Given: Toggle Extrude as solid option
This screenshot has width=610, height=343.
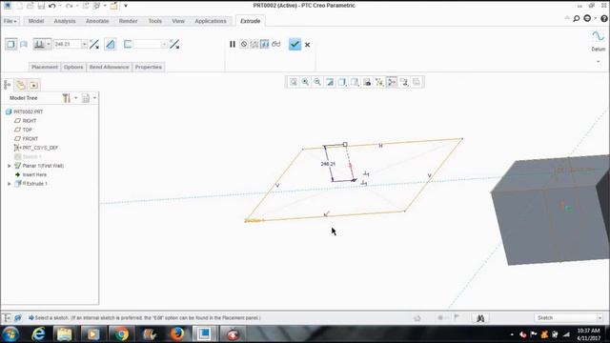Looking at the screenshot, I should pos(10,45).
